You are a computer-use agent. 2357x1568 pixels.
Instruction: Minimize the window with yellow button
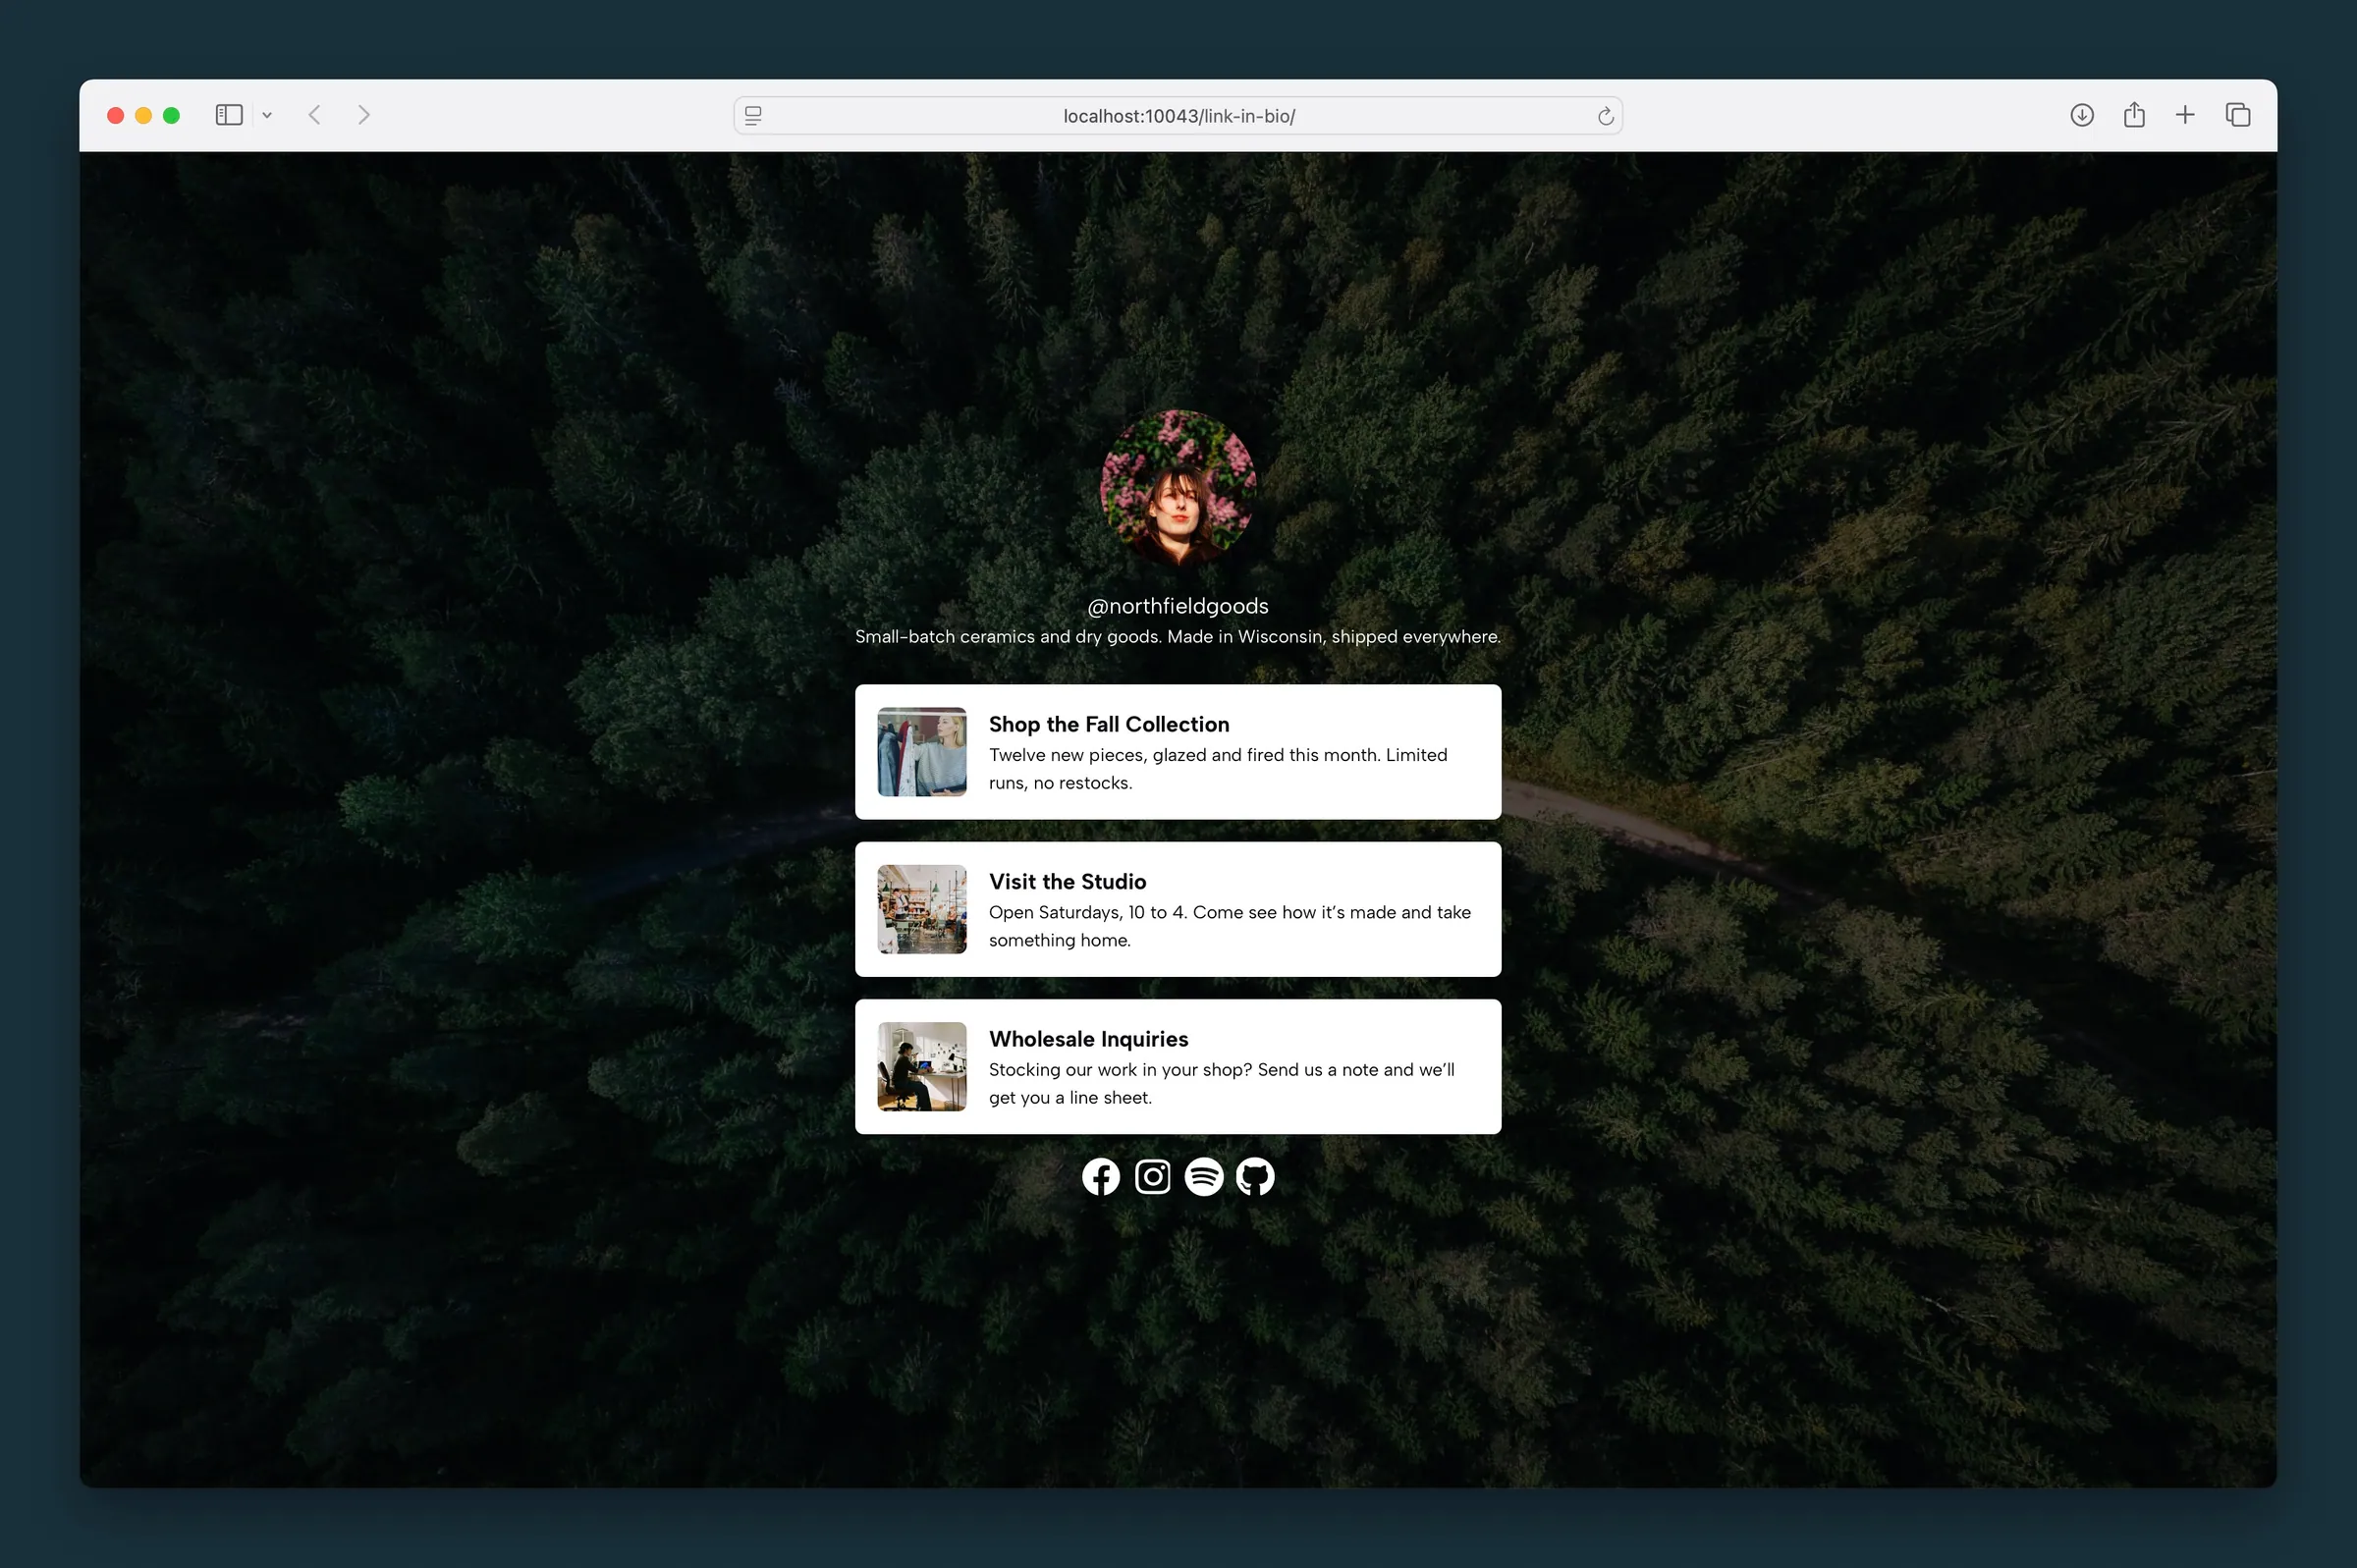(144, 115)
